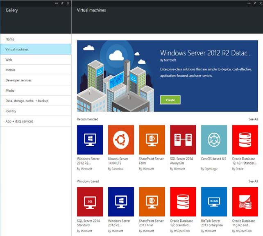Viewport: 263px width, 236px height.
Task: Click See All next to Recommended
Action: tap(253, 119)
